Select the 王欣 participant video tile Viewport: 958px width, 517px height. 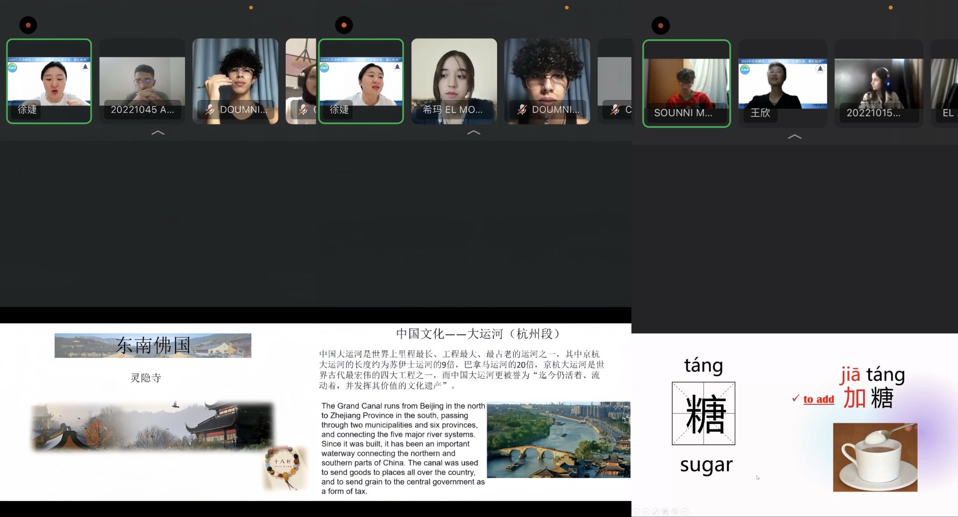point(782,84)
